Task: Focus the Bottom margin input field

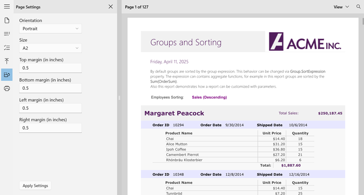Action: coord(50,88)
